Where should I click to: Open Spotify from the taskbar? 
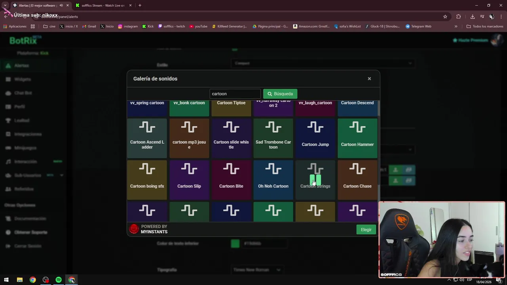pyautogui.click(x=59, y=280)
